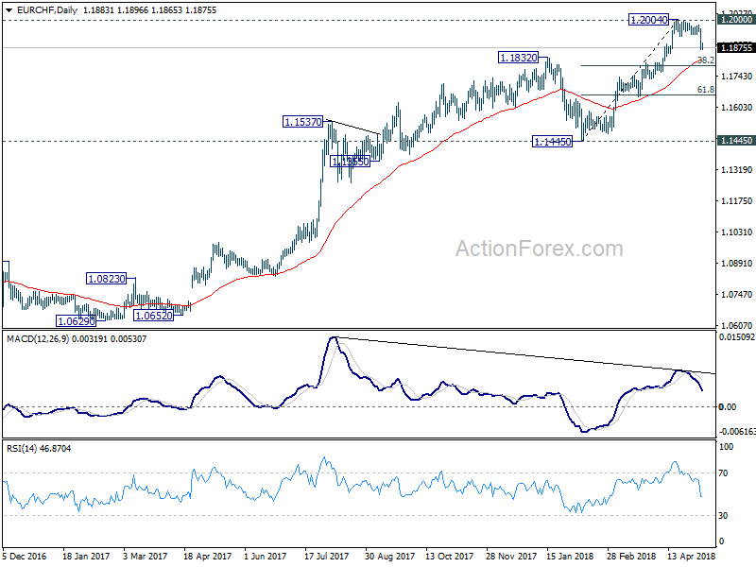Click the 28 Nov 2017 date label

tap(511, 556)
